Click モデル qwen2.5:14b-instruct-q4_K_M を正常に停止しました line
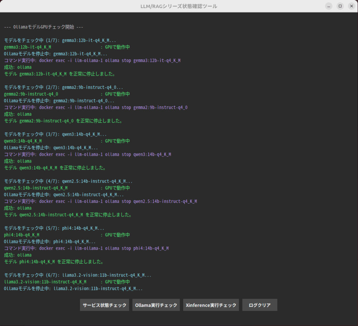This screenshot has height=326, width=358. click(68, 214)
